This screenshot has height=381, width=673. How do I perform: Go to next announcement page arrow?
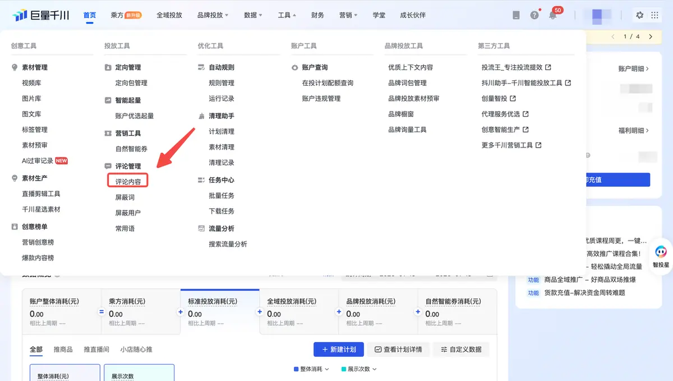coord(651,36)
